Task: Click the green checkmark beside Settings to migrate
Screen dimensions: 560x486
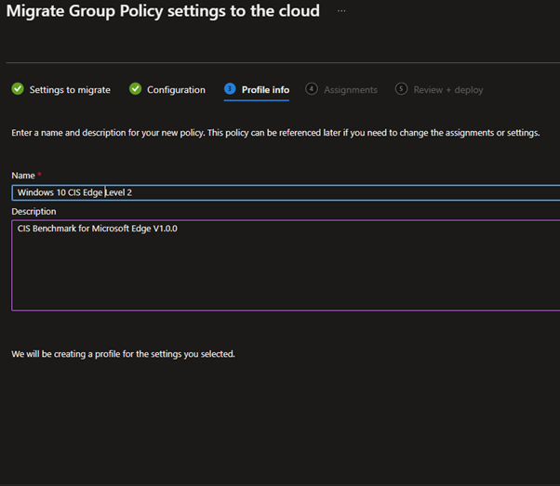Action: (x=18, y=89)
